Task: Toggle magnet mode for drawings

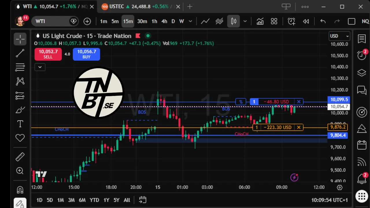Action: (20, 190)
